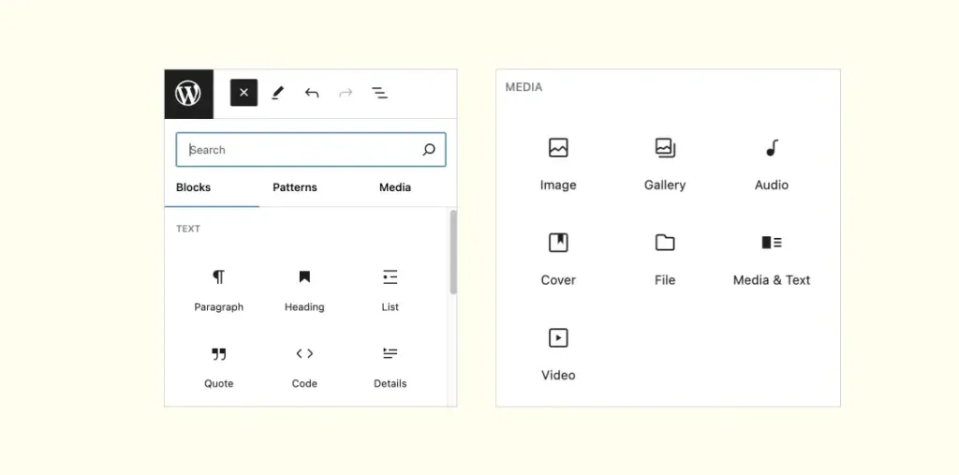The width and height of the screenshot is (959, 475).
Task: Click the MEDIA section heading
Action: (524, 87)
